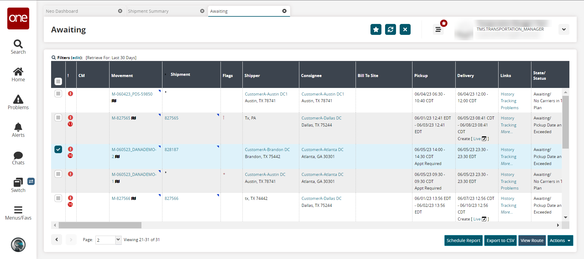Expand the Shipment column header arrow

click(x=166, y=74)
